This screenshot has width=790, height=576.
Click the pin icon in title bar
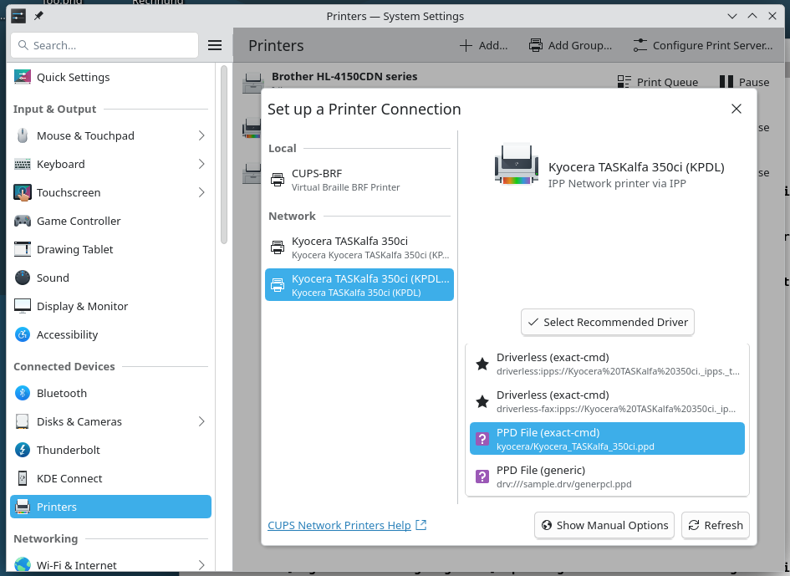[x=38, y=17]
